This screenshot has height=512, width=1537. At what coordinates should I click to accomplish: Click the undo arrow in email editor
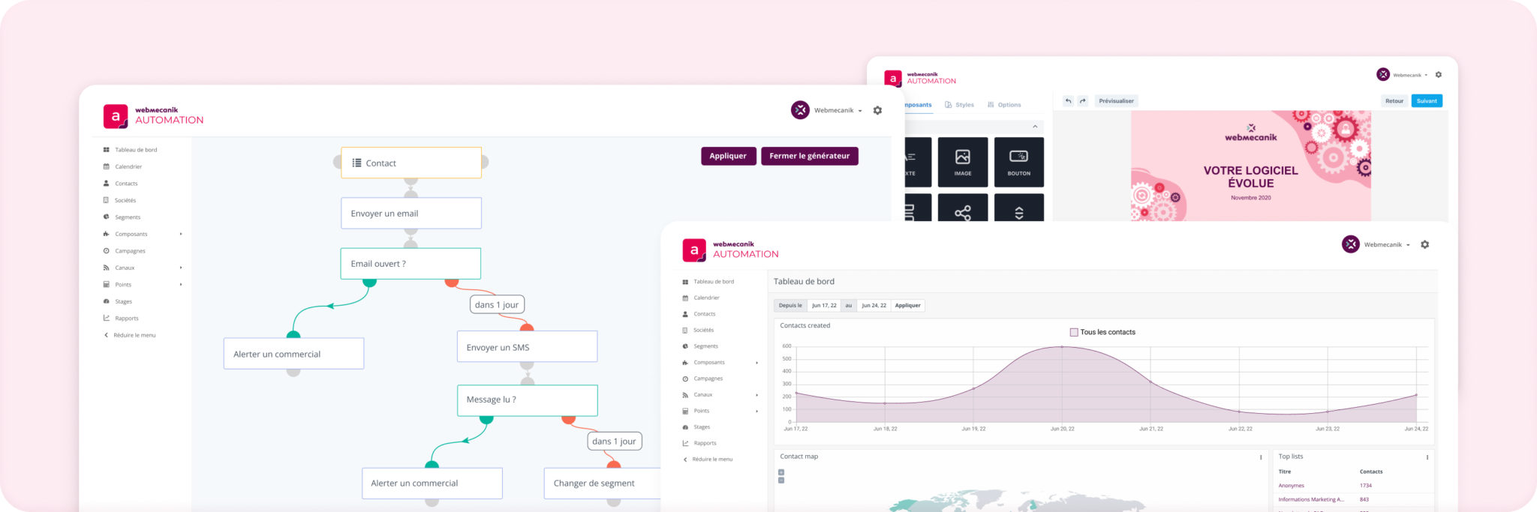(1068, 101)
